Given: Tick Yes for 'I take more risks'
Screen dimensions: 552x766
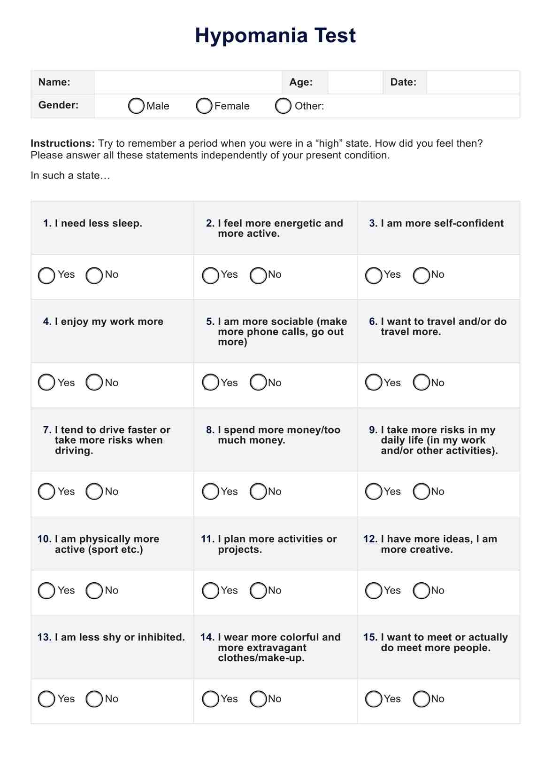Looking at the screenshot, I should click(x=374, y=492).
